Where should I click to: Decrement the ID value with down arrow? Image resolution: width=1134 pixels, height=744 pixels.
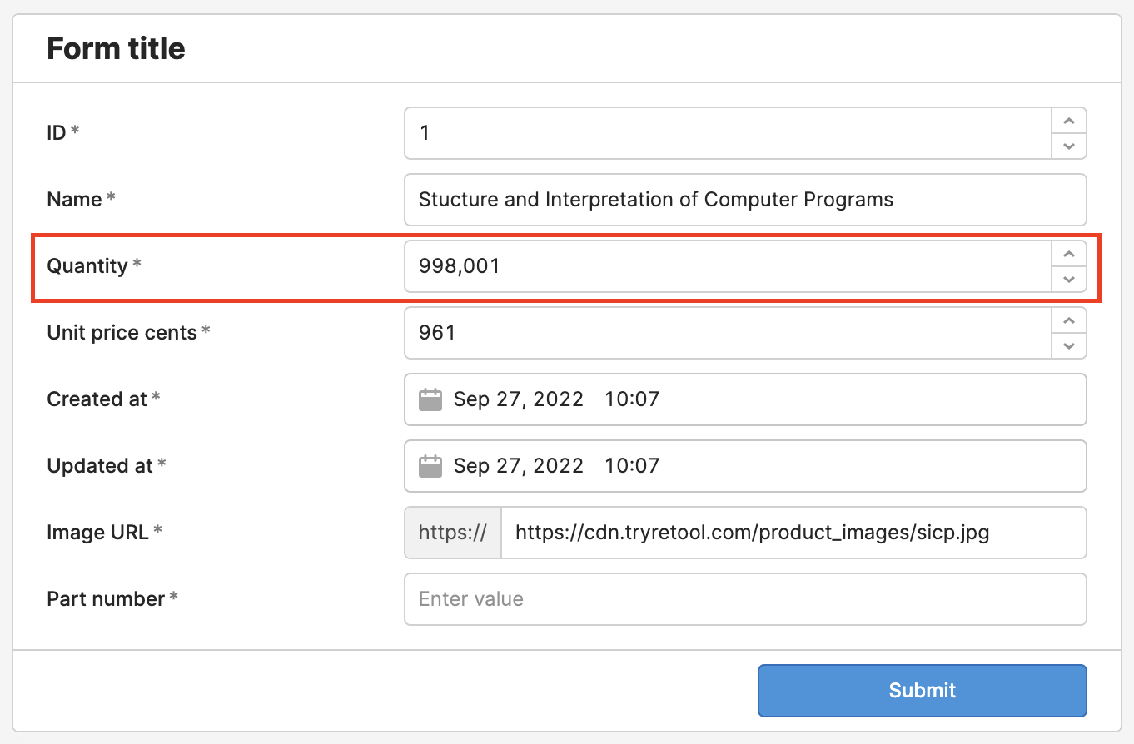click(1069, 146)
